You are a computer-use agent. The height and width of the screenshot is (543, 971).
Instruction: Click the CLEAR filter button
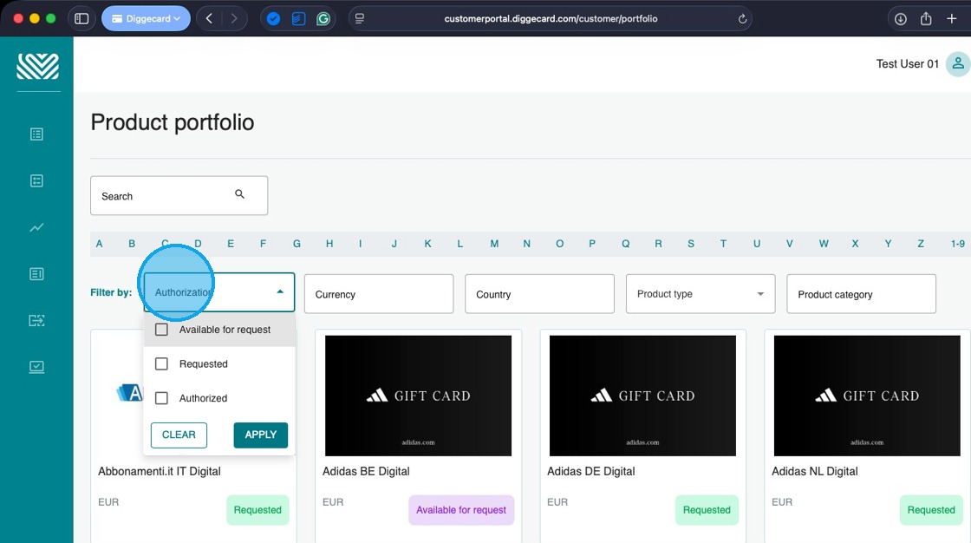click(x=179, y=435)
